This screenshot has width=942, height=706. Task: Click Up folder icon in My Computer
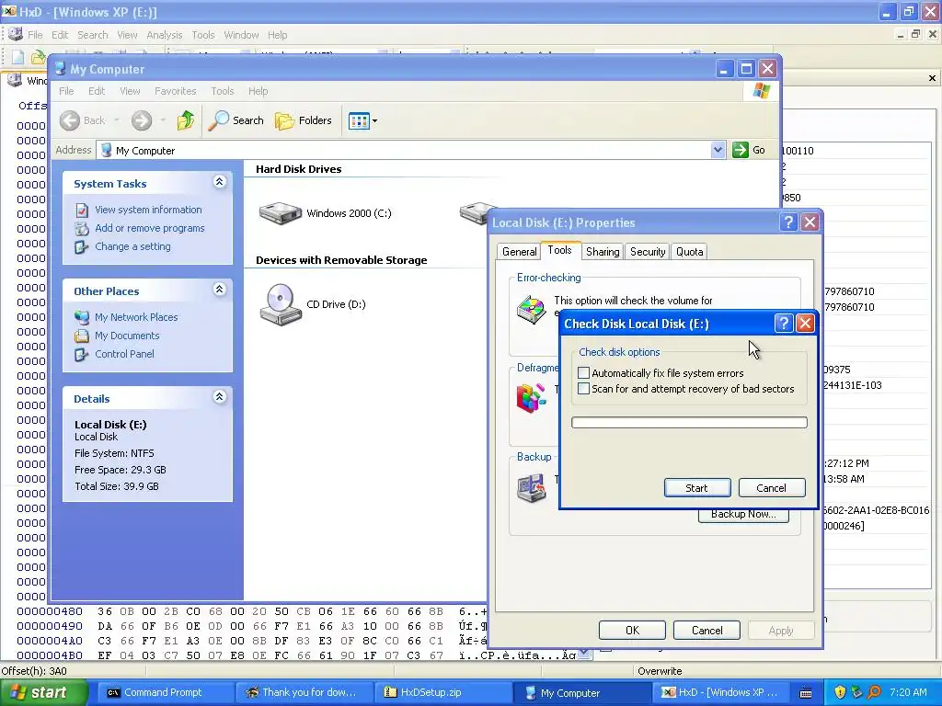(x=186, y=120)
